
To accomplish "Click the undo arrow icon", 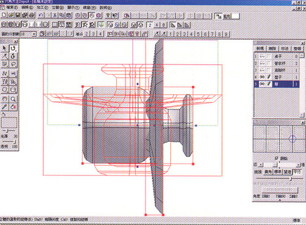I will [x=41, y=15].
